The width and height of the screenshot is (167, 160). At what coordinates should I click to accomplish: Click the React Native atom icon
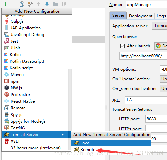(7, 101)
